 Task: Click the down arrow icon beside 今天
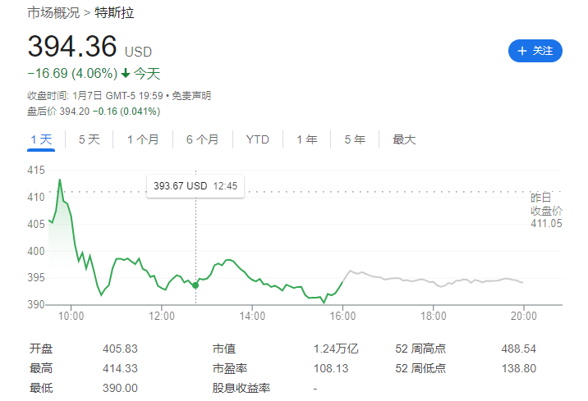[x=126, y=73]
